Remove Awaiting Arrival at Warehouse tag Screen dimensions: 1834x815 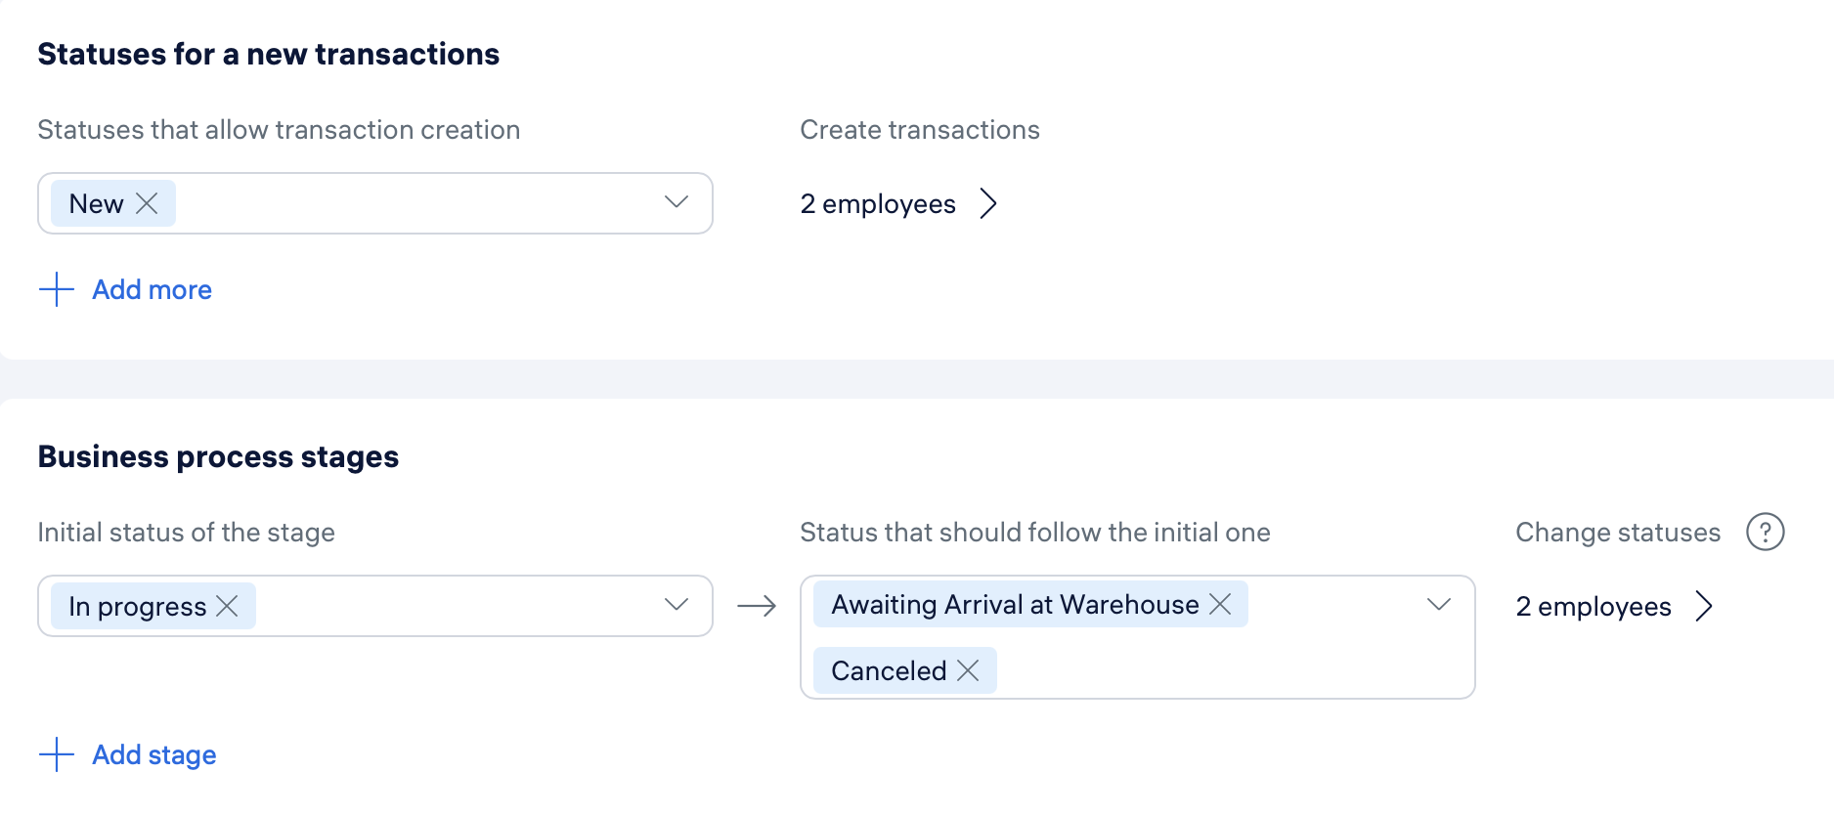(x=1220, y=604)
